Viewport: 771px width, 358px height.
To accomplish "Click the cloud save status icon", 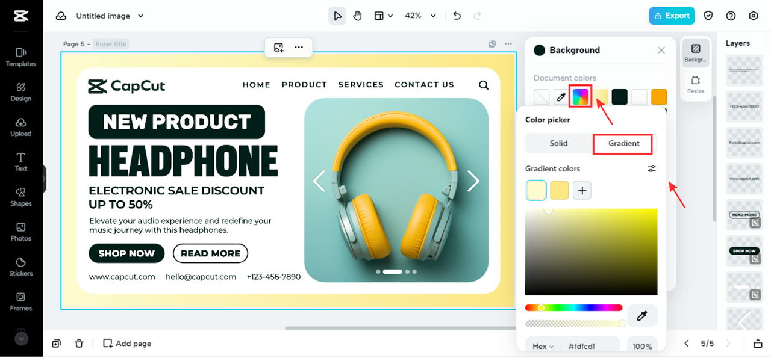I will coord(61,16).
